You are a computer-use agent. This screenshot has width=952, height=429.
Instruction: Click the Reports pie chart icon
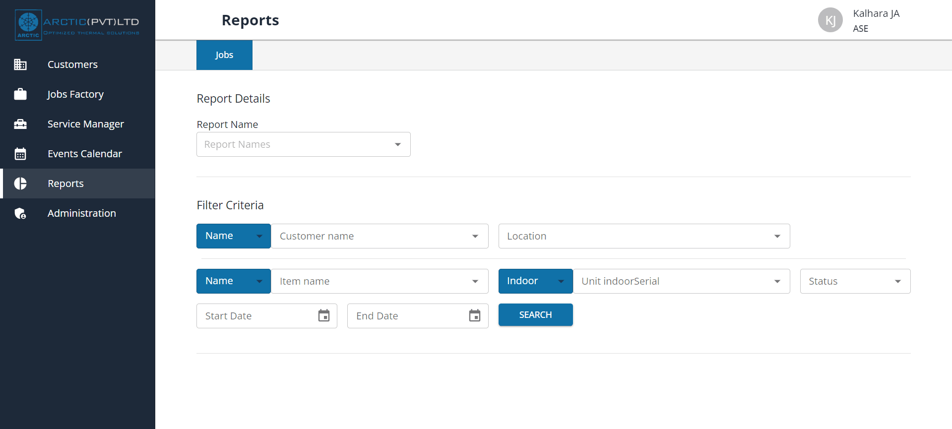coord(20,184)
